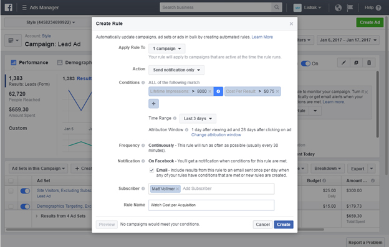Screen dimensions: 389x247
Task: Remove the Cost Per Result condition
Action: click(277, 91)
